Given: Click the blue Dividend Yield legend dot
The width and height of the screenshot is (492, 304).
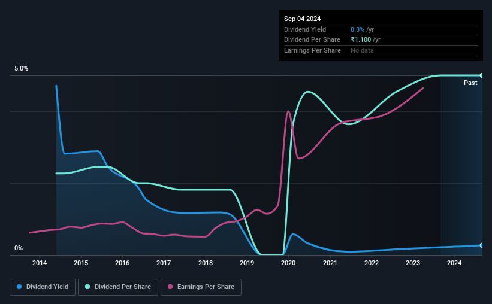Looking at the screenshot, I should [x=19, y=287].
